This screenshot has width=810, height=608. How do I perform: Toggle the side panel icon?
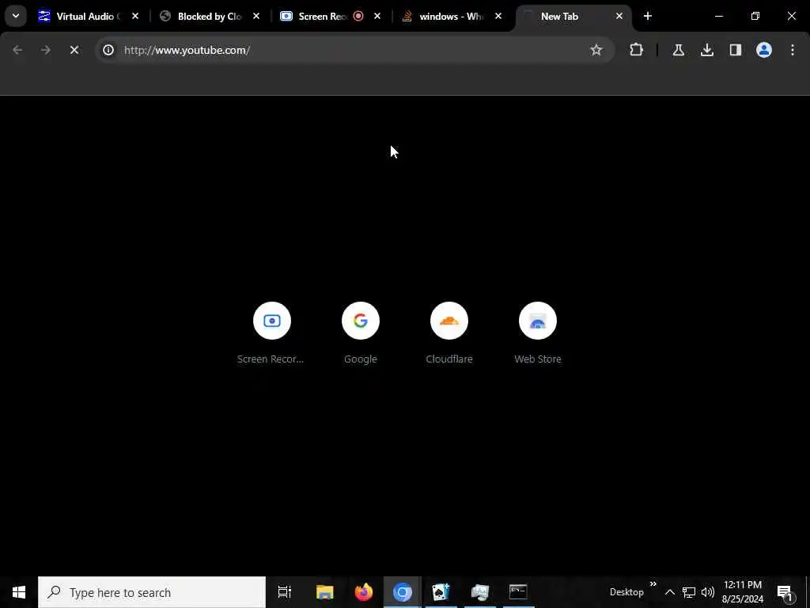point(736,50)
